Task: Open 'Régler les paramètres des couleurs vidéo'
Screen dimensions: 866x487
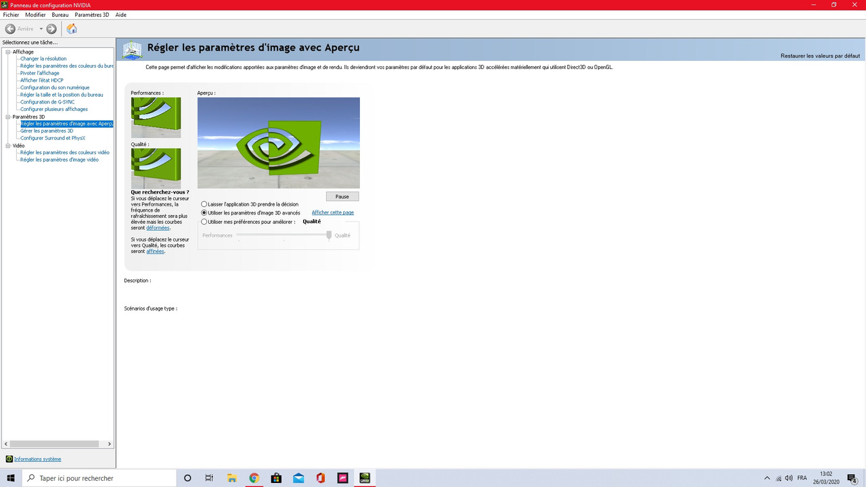Action: (65, 152)
